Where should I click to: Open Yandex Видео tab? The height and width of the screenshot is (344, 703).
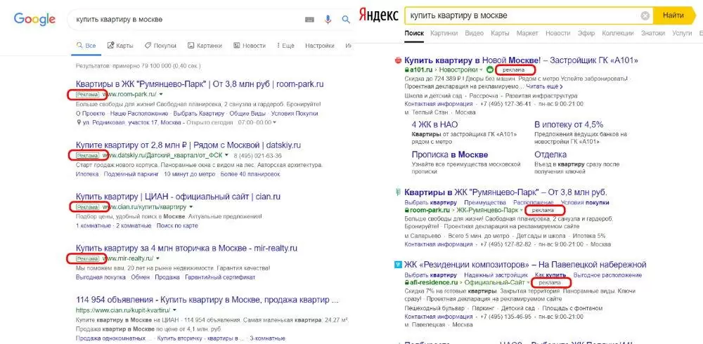tap(475, 33)
